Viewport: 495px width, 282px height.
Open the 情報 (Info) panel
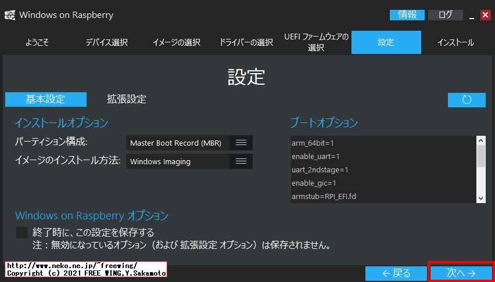click(x=407, y=15)
